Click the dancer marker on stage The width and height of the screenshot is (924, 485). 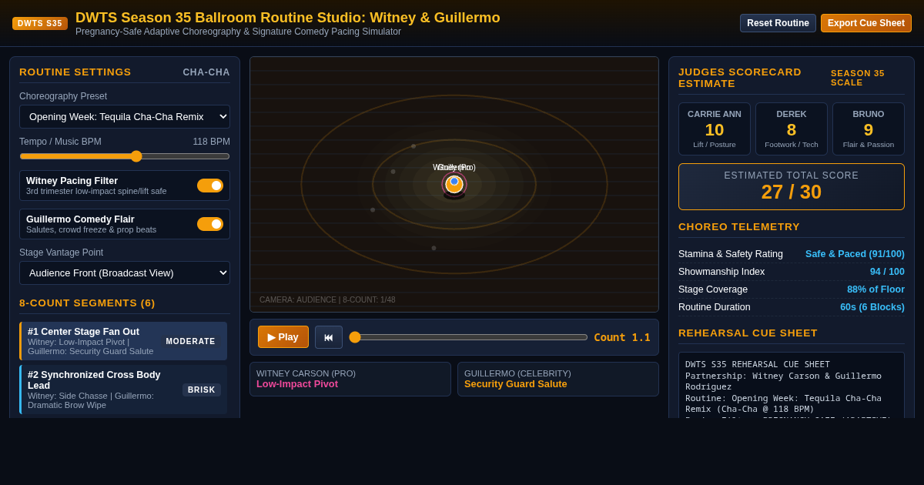tap(454, 184)
